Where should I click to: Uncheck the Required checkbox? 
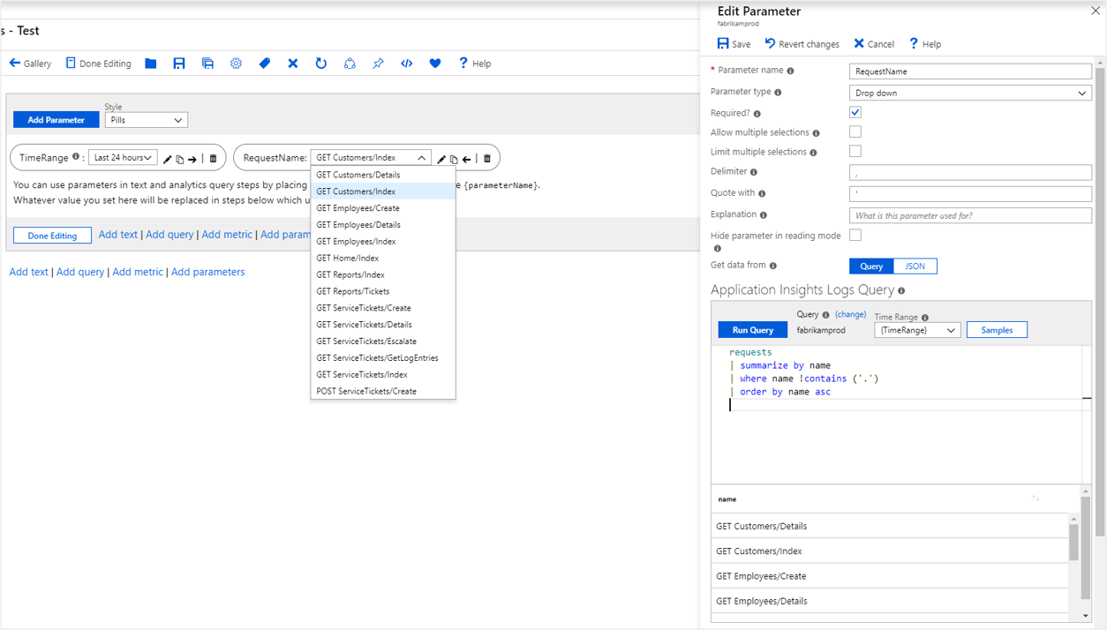(853, 112)
